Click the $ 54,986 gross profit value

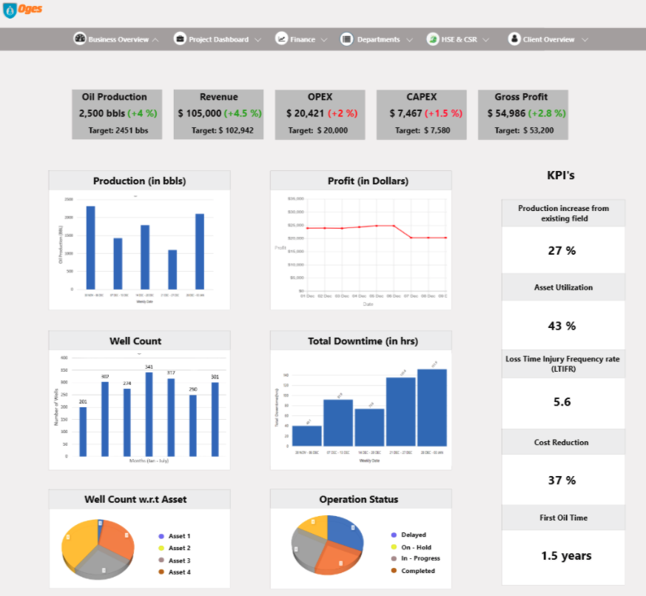[506, 113]
